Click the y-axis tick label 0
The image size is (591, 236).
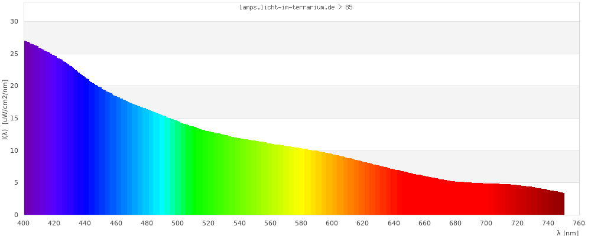pyautogui.click(x=17, y=215)
